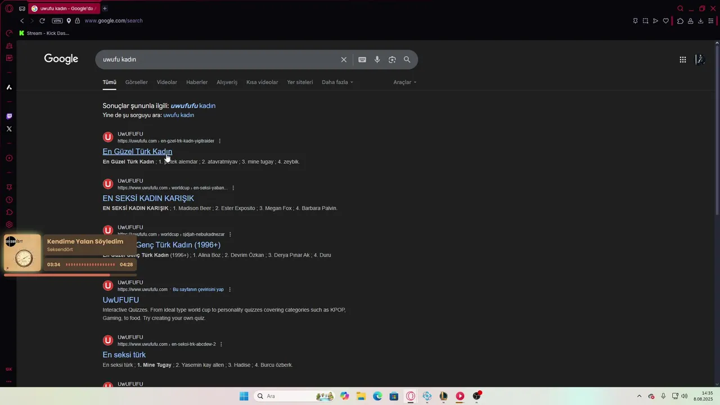Open the player arrow icon in toolbar
The width and height of the screenshot is (720, 405).
[655, 21]
